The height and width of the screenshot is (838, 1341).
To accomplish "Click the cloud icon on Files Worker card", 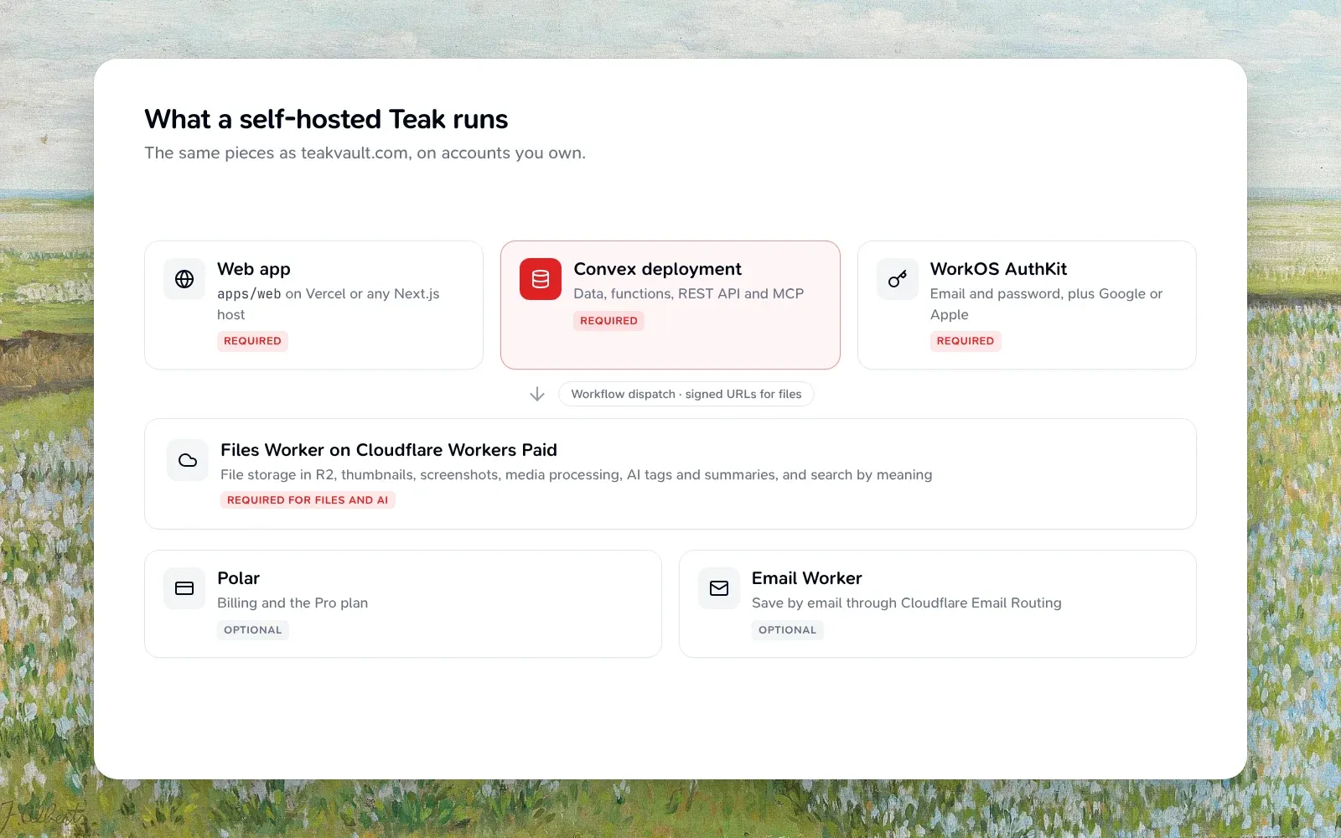I will coord(188,460).
